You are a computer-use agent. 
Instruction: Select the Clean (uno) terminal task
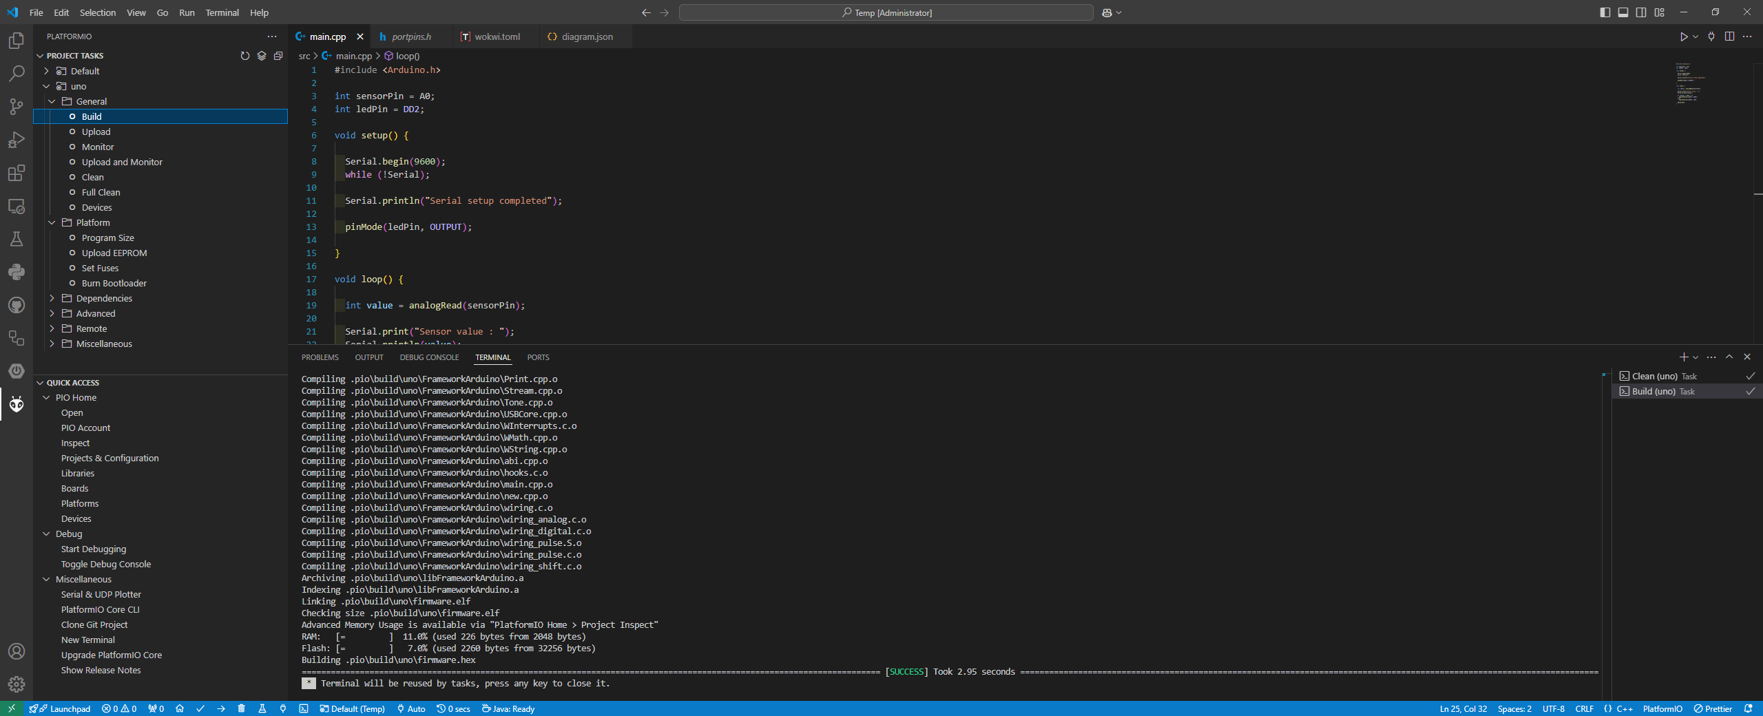point(1686,376)
